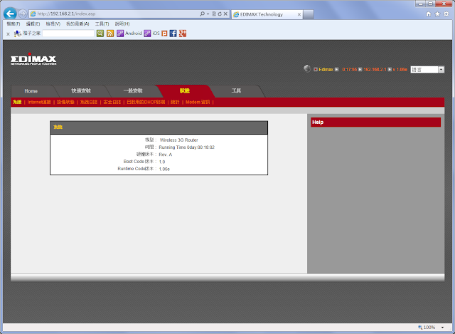455x334 pixels.
Task: Click the address bar search magnifier icon
Action: point(202,14)
